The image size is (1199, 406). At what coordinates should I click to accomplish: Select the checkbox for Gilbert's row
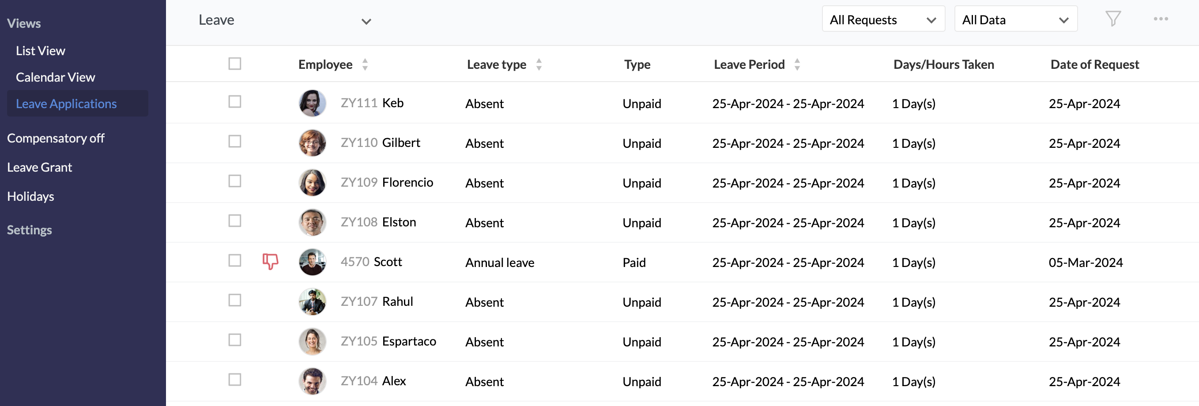click(x=234, y=141)
